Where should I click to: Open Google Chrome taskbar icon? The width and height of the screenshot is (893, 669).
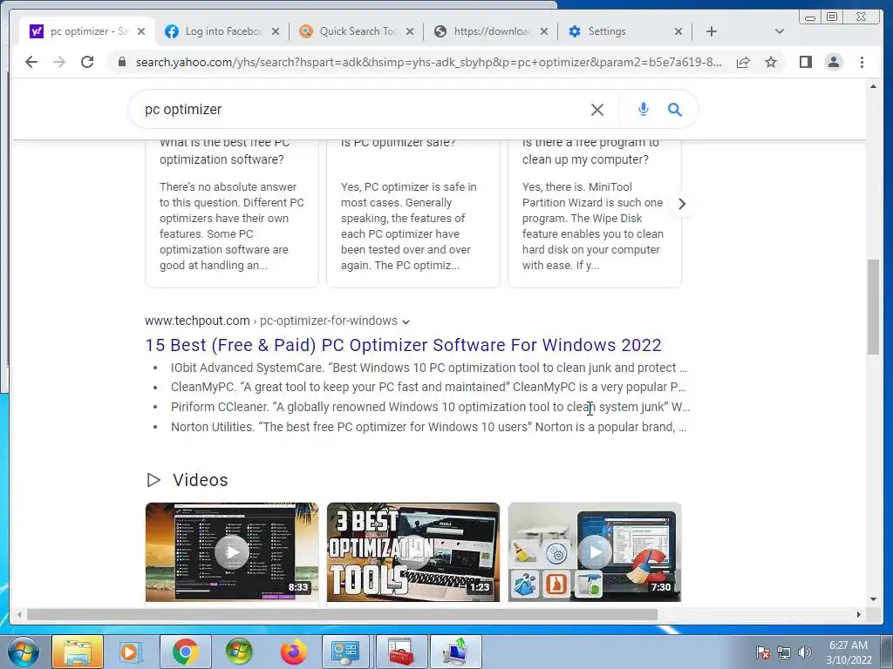pyautogui.click(x=185, y=652)
